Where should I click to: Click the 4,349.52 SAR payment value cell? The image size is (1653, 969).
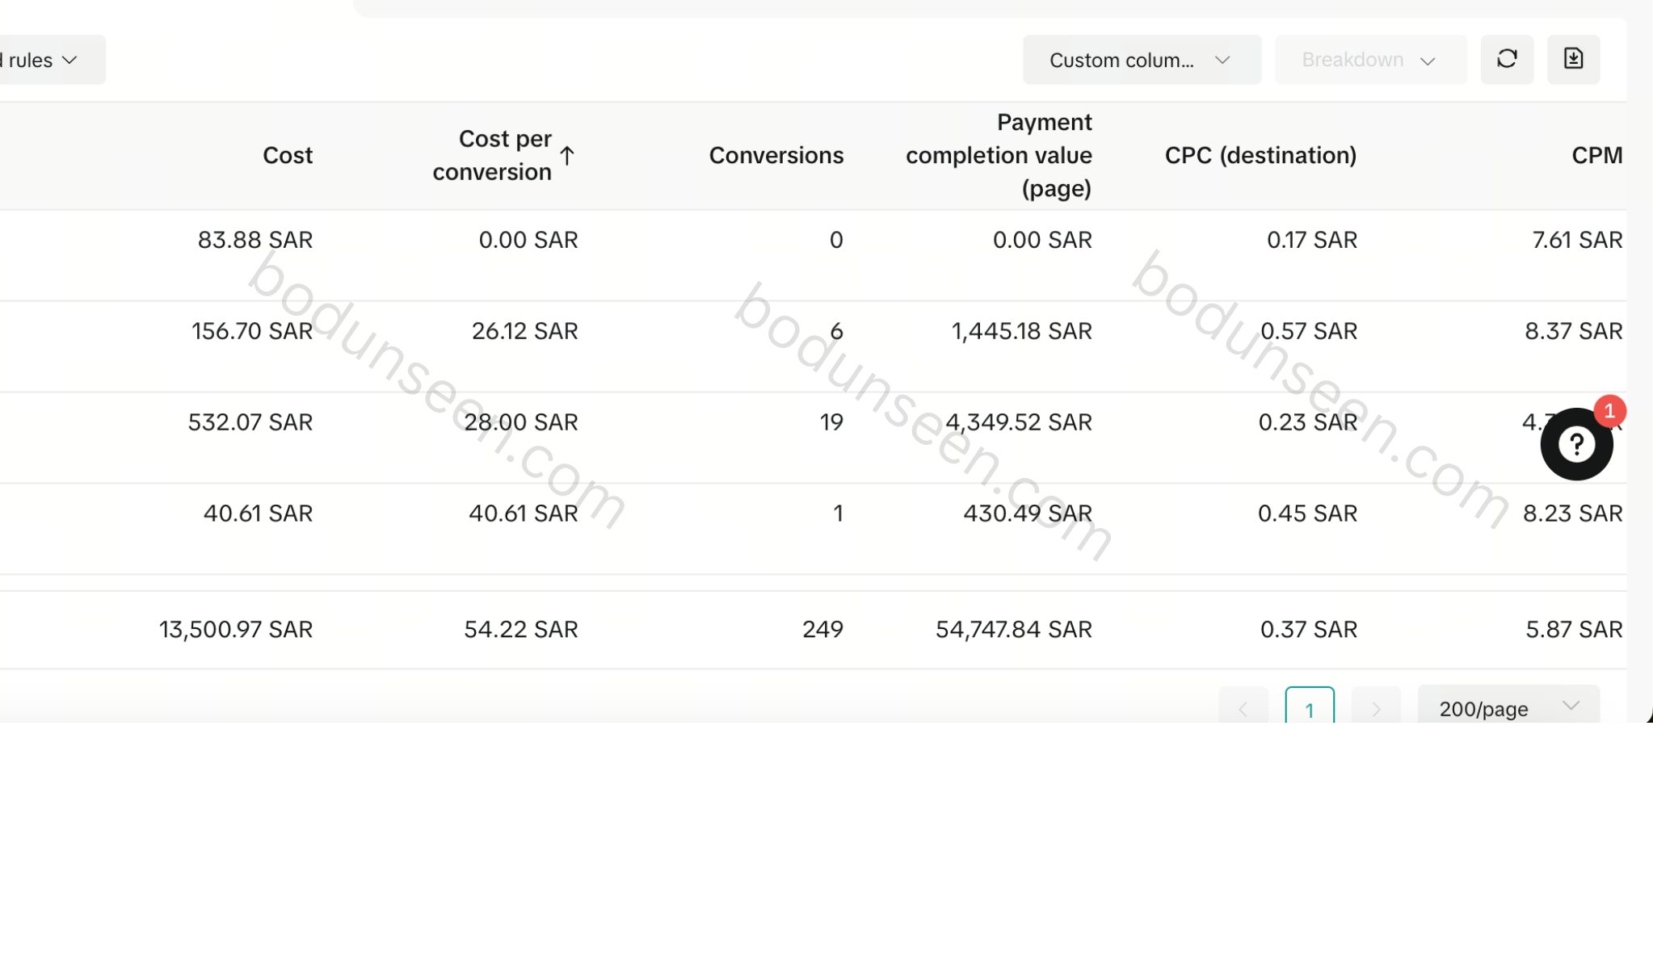coord(1018,422)
